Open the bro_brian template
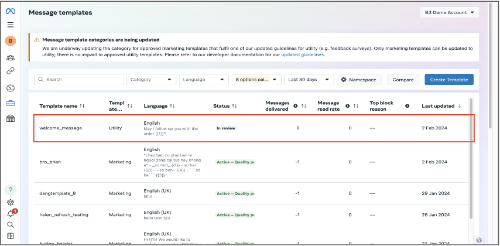500x246 pixels. (x=50, y=162)
